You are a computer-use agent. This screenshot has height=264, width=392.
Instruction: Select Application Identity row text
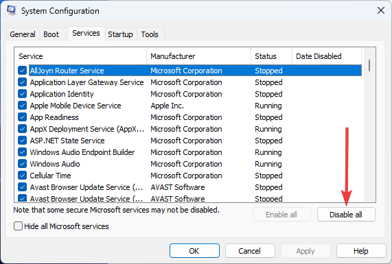click(x=62, y=94)
